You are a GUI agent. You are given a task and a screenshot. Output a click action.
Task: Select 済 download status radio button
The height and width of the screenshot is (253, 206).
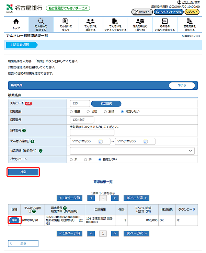(x=85, y=160)
